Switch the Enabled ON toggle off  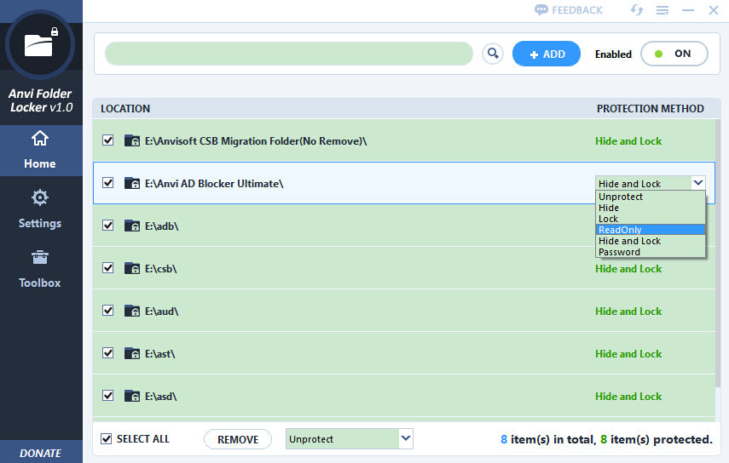tap(674, 54)
